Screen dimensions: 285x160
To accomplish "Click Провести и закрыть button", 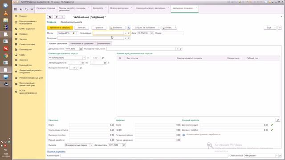I will click(x=60, y=28).
